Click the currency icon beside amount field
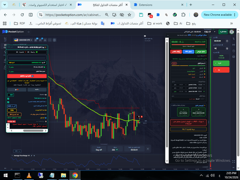 227,48
